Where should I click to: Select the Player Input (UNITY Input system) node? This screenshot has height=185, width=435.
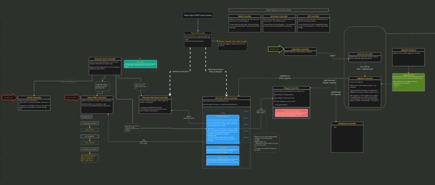198,15
